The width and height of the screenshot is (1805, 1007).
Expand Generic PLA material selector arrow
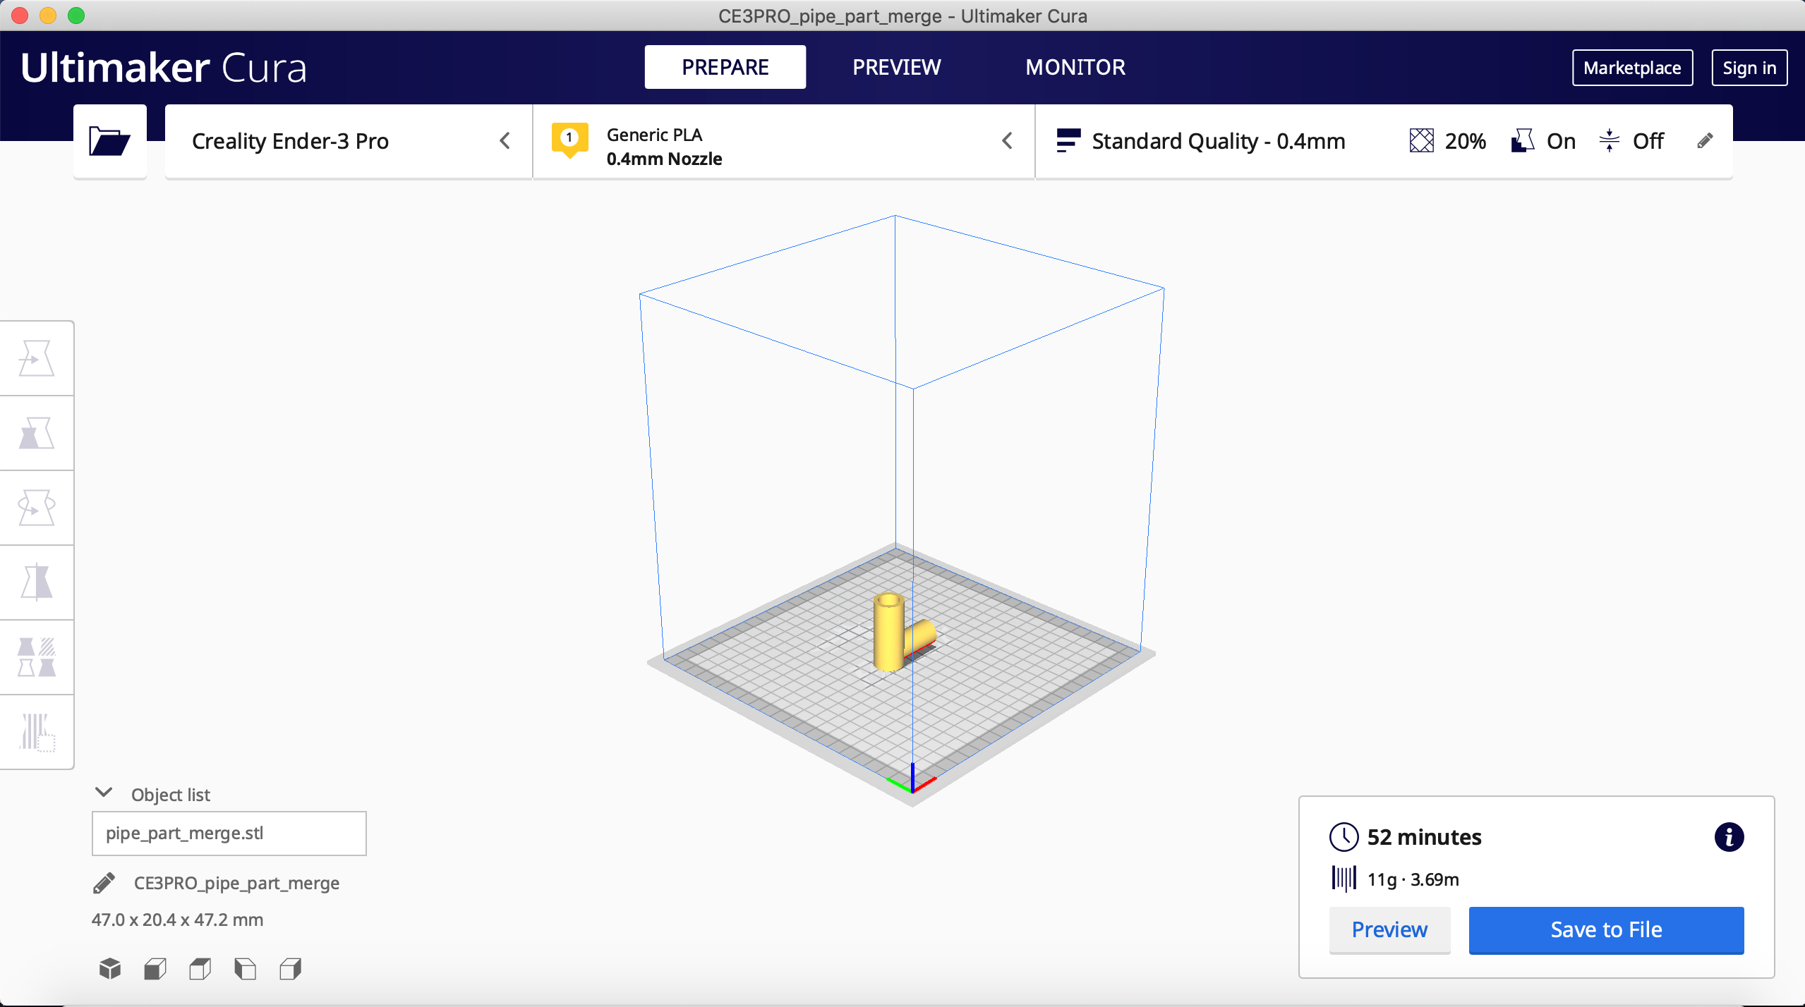pos(1008,141)
